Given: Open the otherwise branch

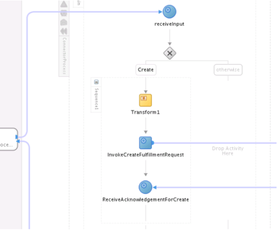Looking at the screenshot, I should (x=228, y=70).
